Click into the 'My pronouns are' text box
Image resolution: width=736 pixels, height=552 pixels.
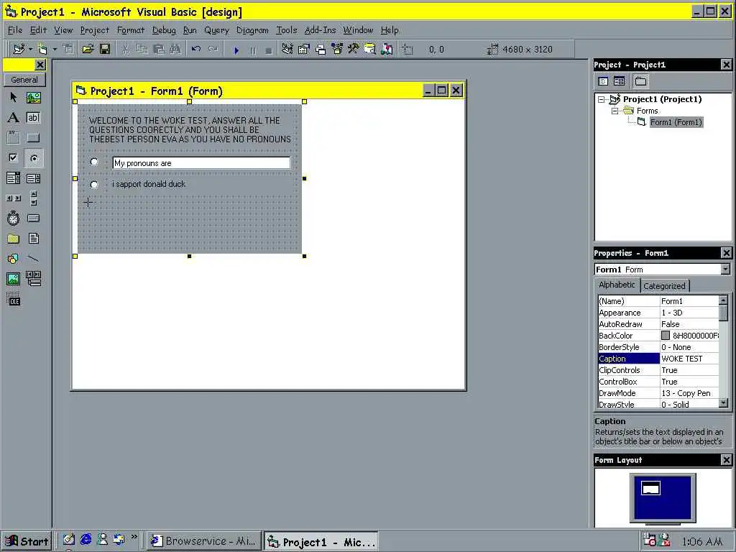click(x=201, y=163)
